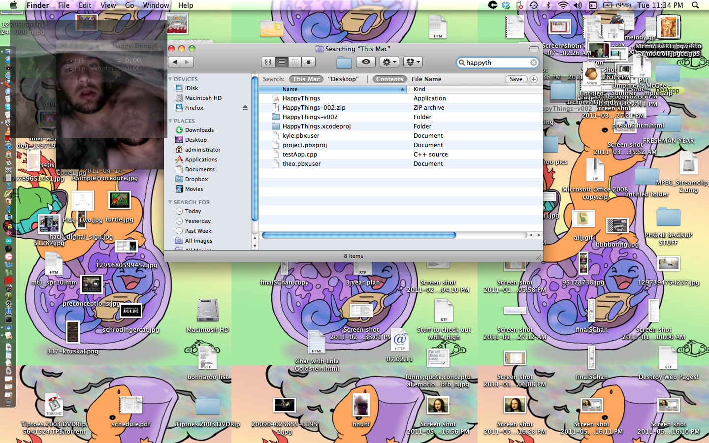709x443 pixels.
Task: Show files from Yesterday
Action: 197,221
